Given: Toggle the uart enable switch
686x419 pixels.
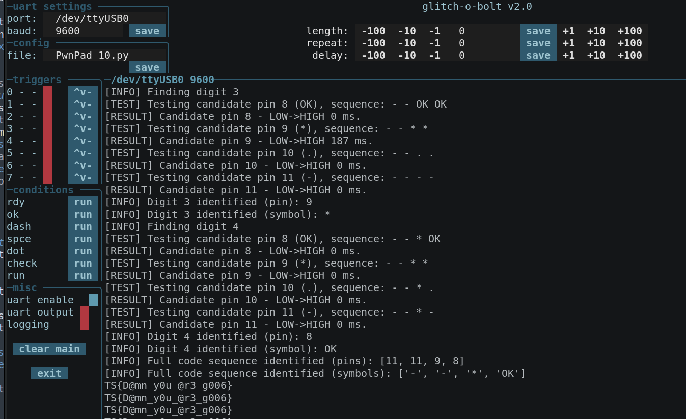Looking at the screenshot, I should (x=94, y=300).
